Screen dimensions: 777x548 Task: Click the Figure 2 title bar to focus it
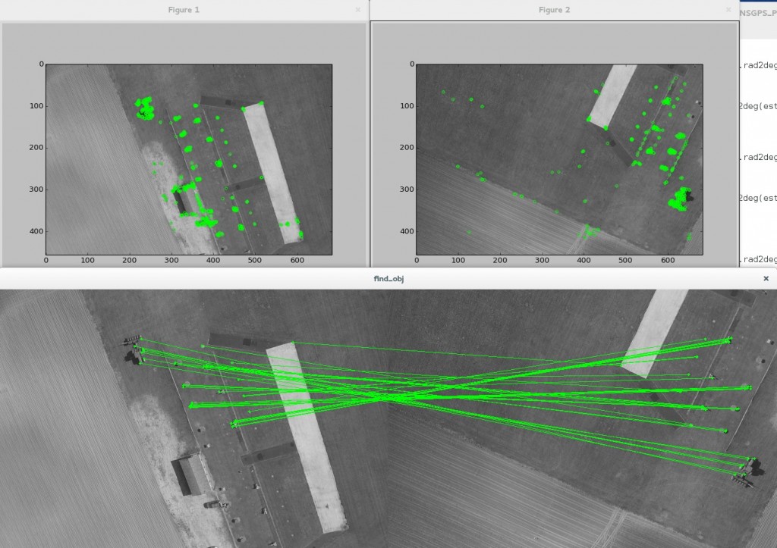click(x=553, y=10)
